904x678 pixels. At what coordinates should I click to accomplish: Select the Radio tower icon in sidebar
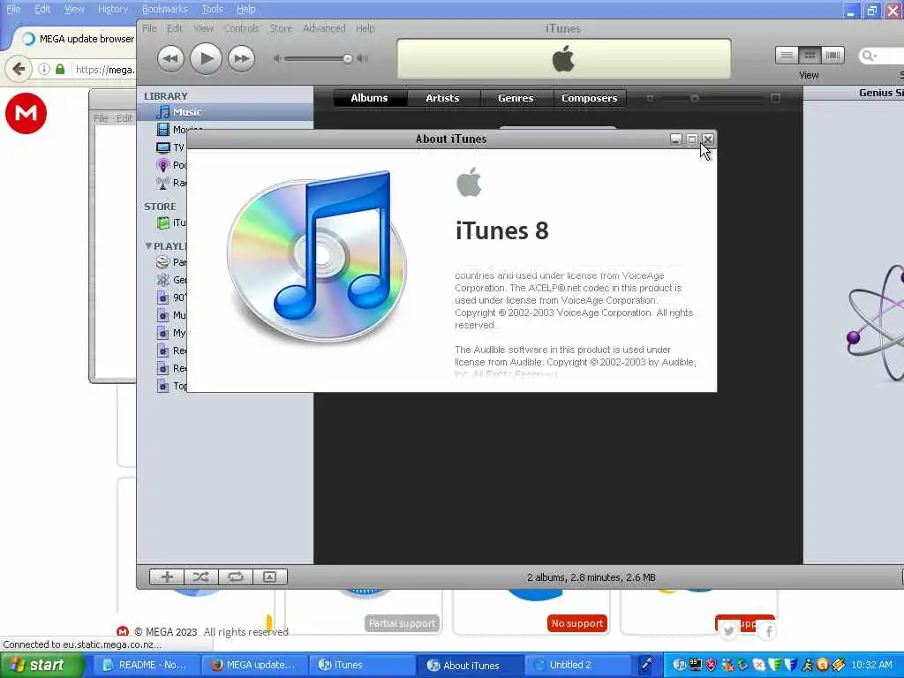pyautogui.click(x=163, y=183)
